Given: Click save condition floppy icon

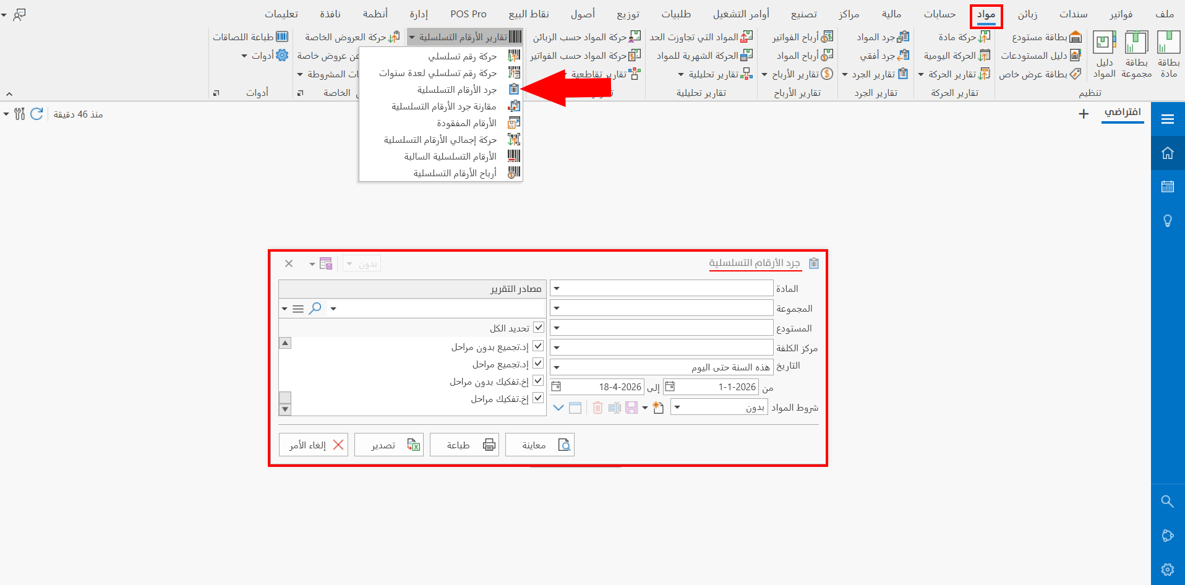Looking at the screenshot, I should click(x=631, y=408).
